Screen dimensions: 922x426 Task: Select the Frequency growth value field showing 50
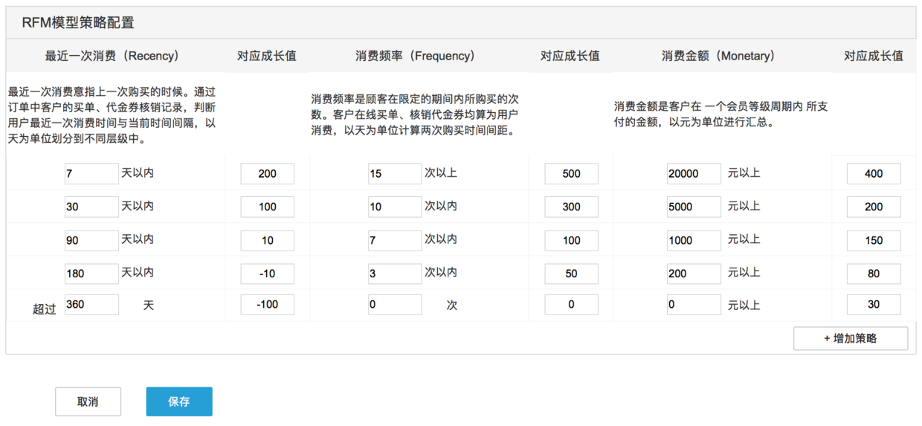point(571,274)
